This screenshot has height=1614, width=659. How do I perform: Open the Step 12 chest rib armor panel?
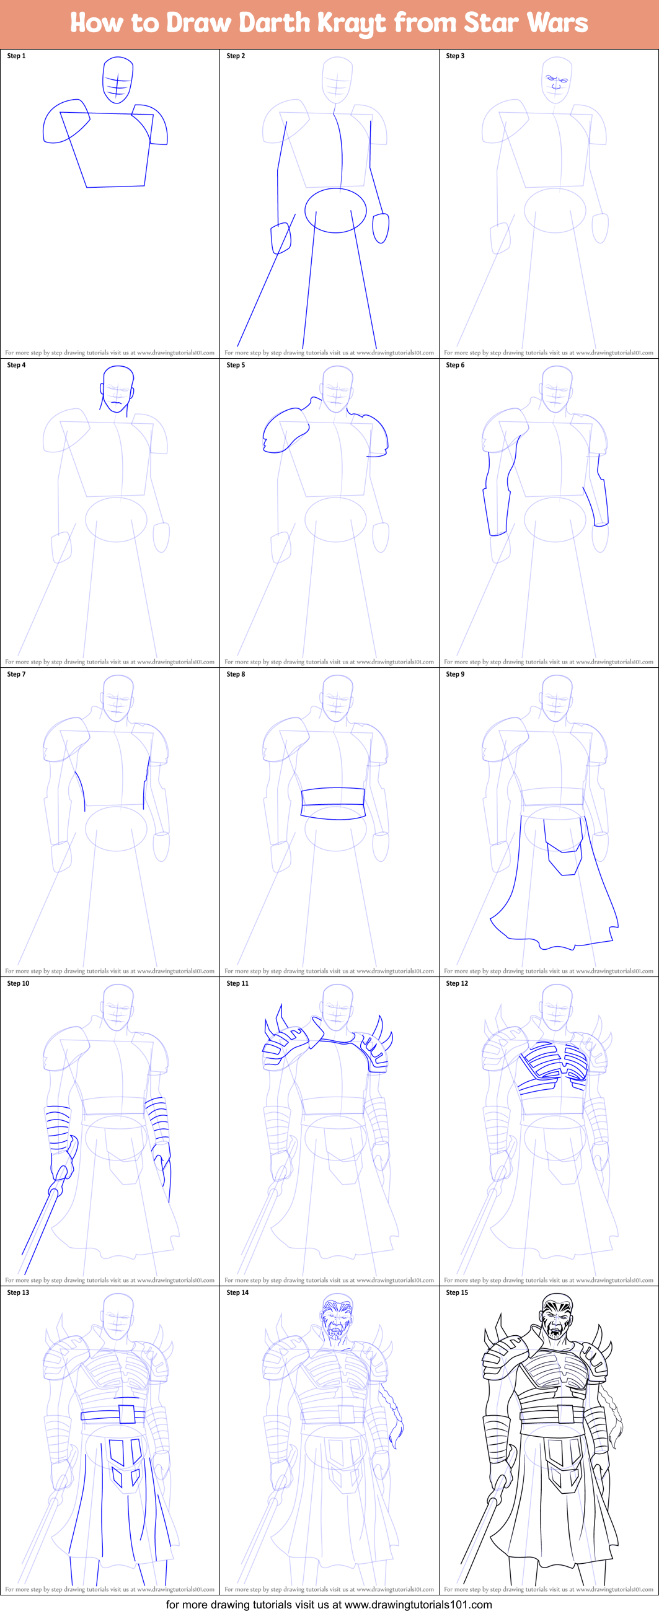(549, 1128)
